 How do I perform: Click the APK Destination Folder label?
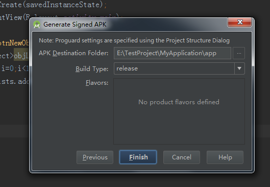[73, 53]
